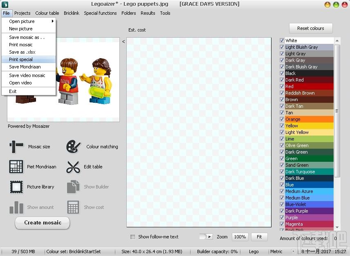Uncheck the Dark Blue checkbox
The width and height of the screenshot is (350, 256).
pos(282,178)
